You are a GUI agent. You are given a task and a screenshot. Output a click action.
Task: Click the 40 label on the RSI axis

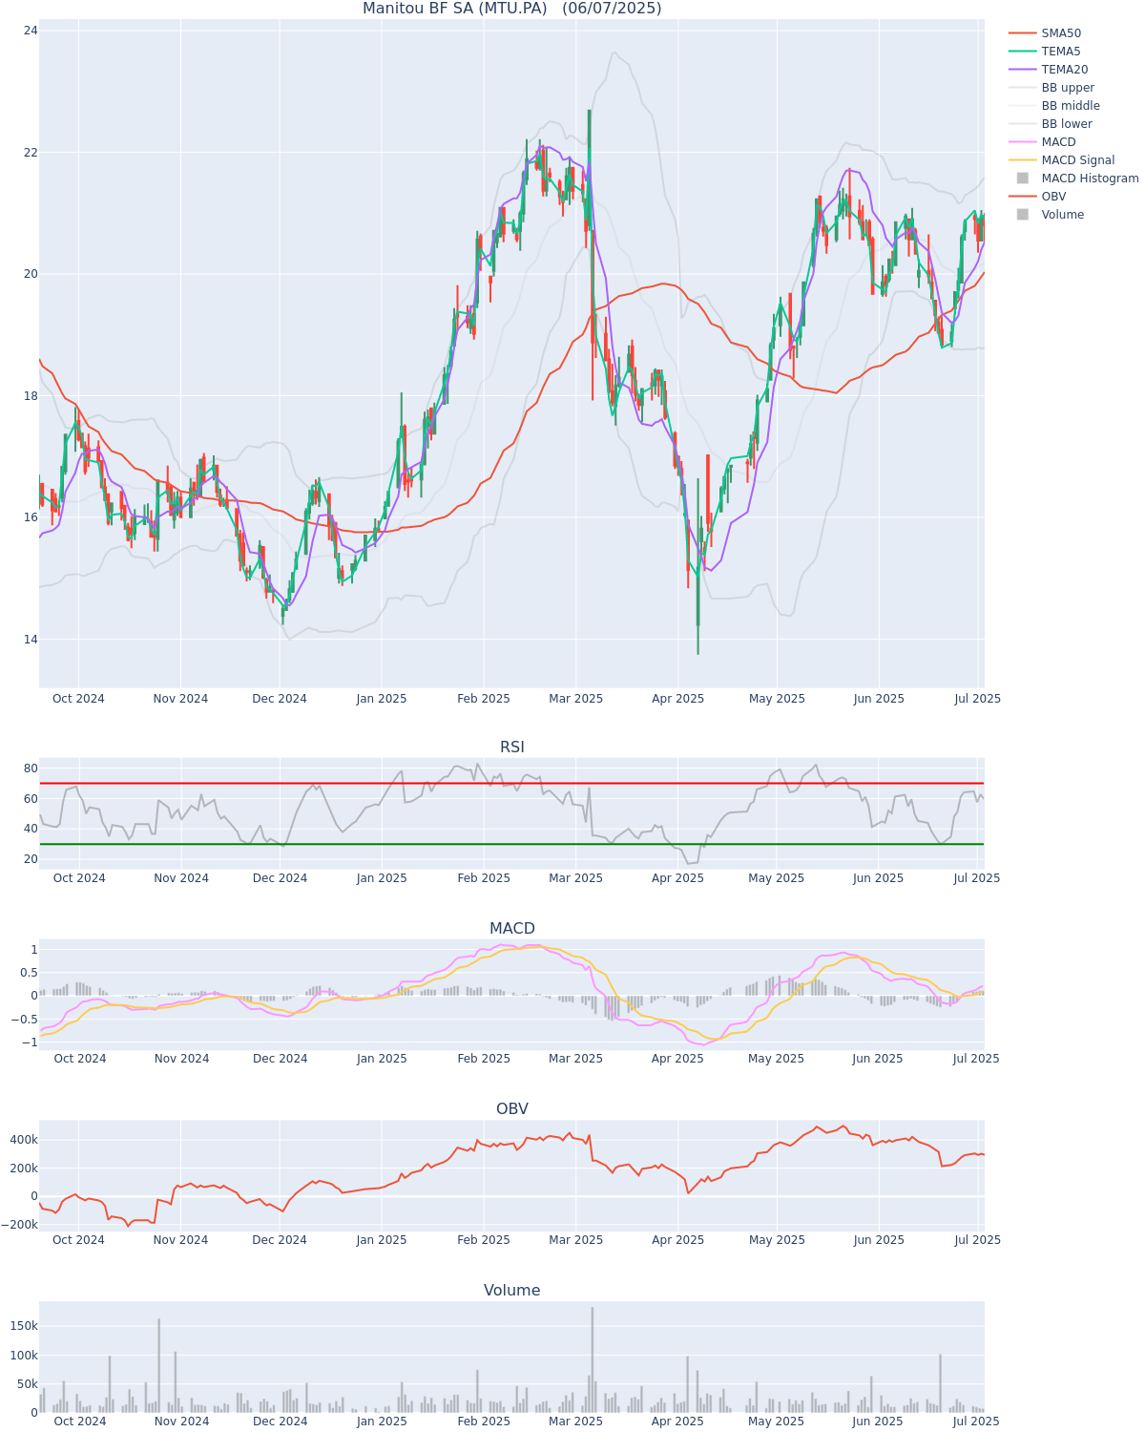[x=31, y=829]
